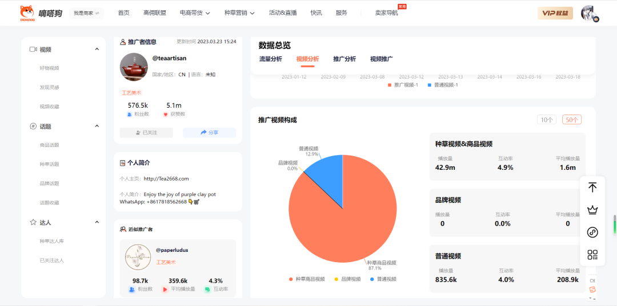The height and width of the screenshot is (306, 617).
Task: Click the teapot avatar of @teaartisan
Action: tap(134, 67)
